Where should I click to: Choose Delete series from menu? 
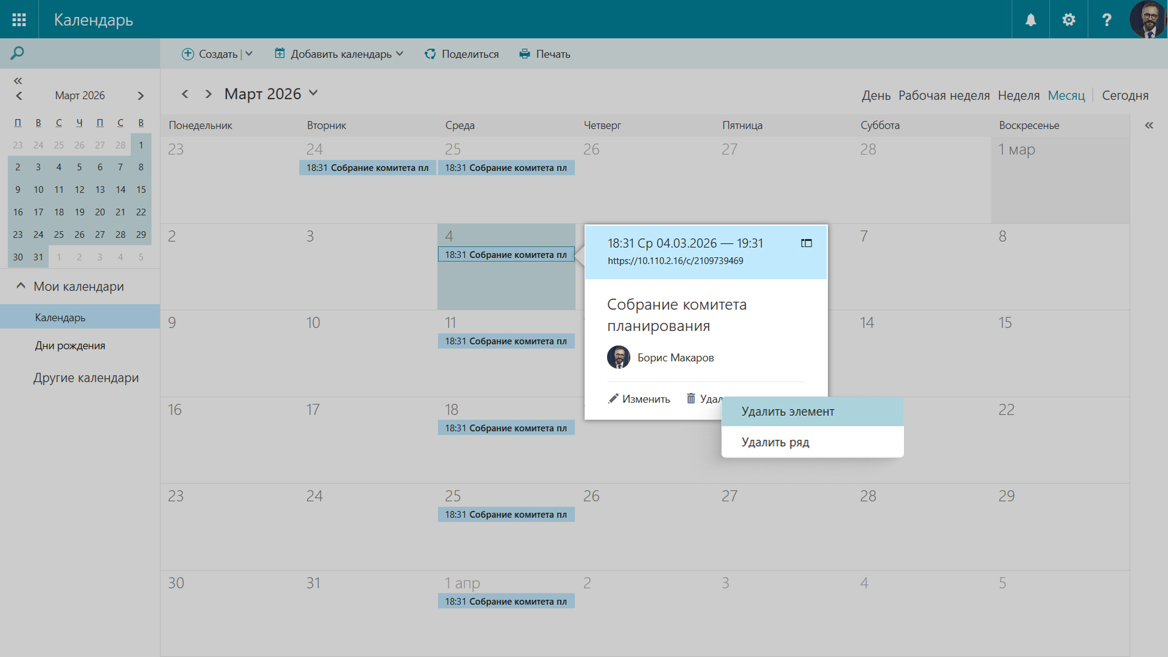pos(775,442)
